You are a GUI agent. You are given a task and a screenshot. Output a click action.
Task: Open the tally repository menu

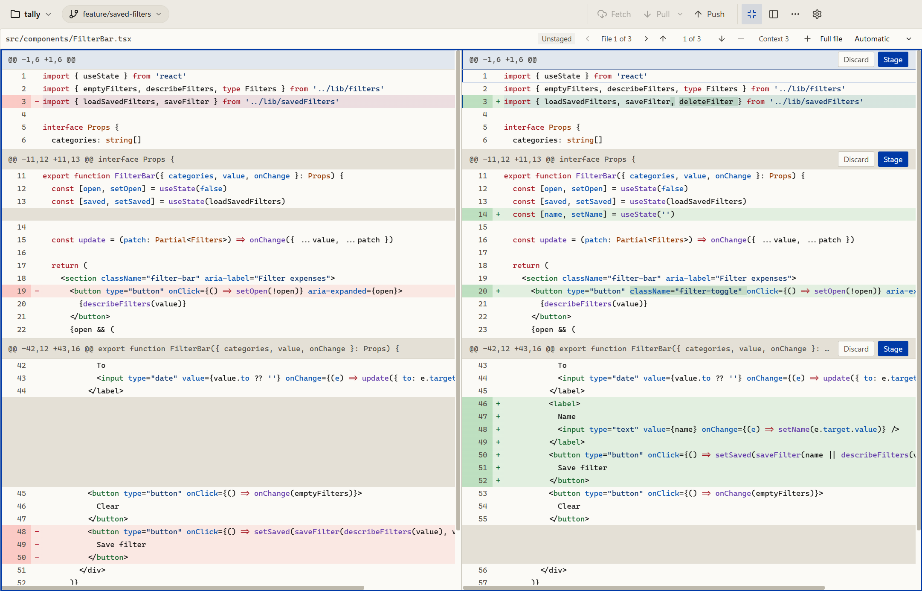tap(31, 14)
